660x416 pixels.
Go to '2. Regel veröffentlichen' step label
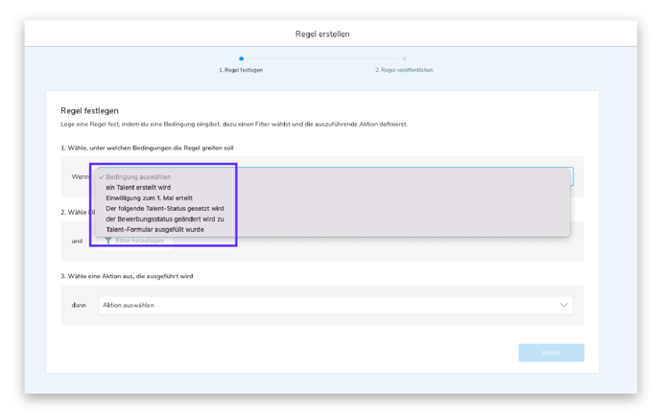[x=404, y=70]
